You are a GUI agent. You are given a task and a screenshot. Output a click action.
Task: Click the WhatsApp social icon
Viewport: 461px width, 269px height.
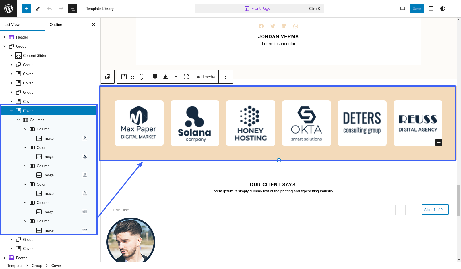pyautogui.click(x=296, y=26)
